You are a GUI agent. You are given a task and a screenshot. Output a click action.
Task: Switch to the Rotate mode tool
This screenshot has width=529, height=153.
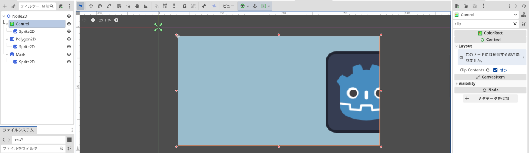click(100, 6)
